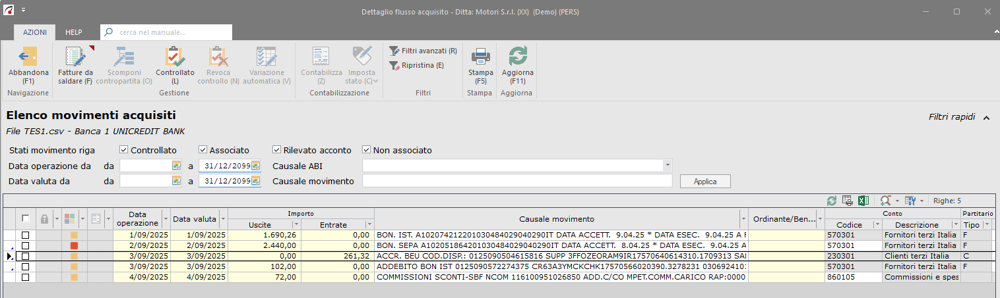Switch to the HELP ribbon tab
The height and width of the screenshot is (298, 1000).
tap(73, 32)
